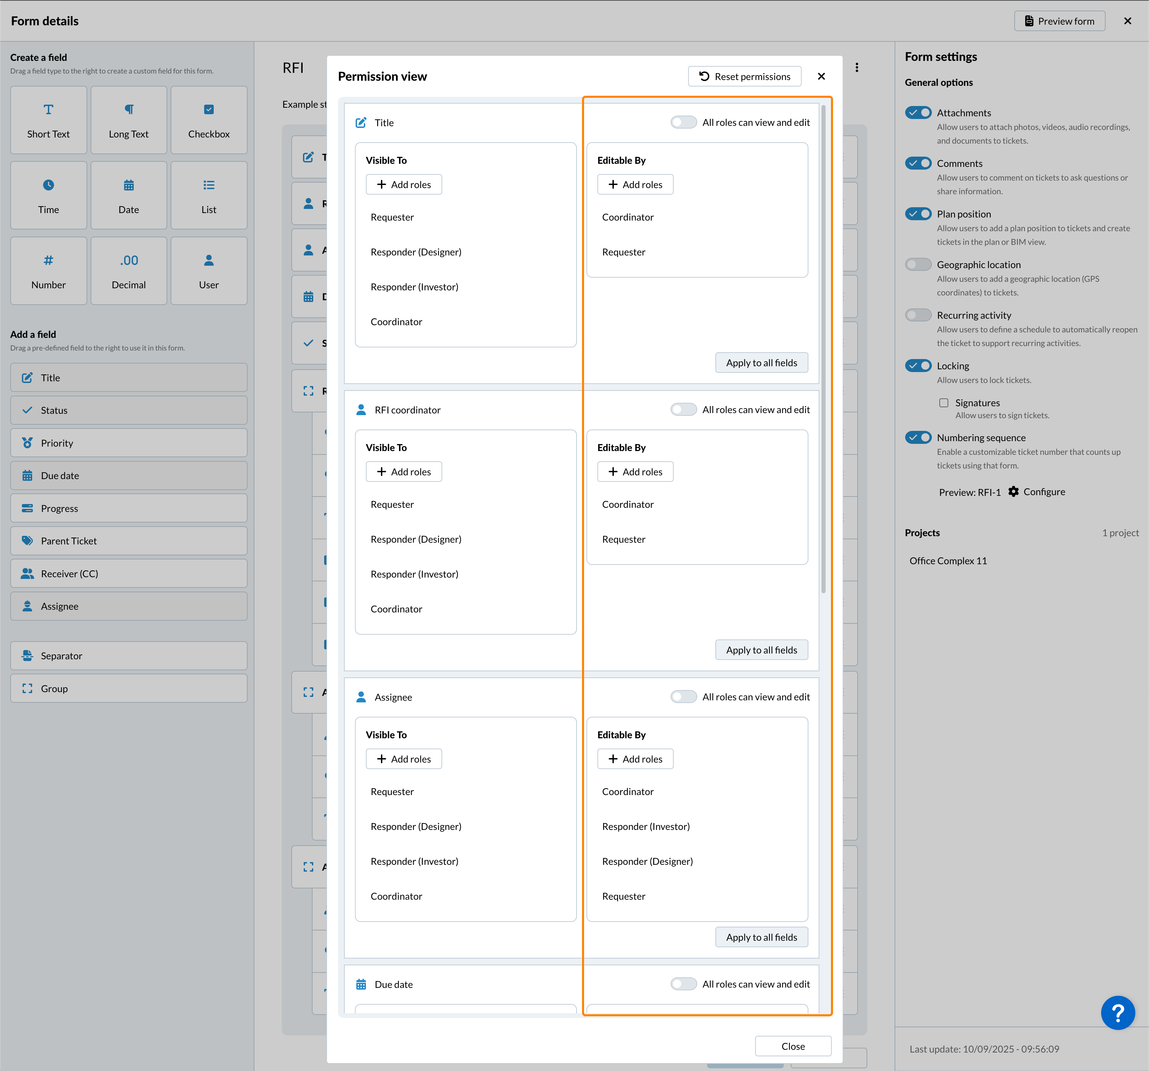Click the Priority predefined field
The height and width of the screenshot is (1071, 1149).
[x=128, y=443]
